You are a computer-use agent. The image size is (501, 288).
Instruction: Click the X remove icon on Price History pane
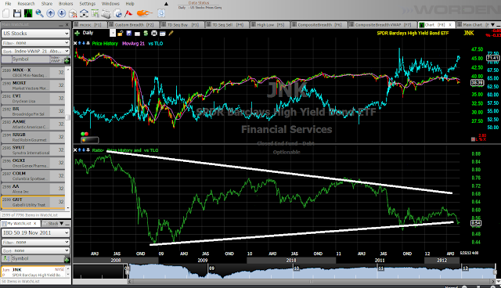(x=75, y=43)
